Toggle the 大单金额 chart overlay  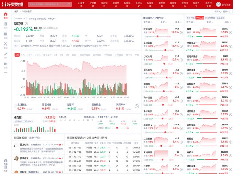97,55
